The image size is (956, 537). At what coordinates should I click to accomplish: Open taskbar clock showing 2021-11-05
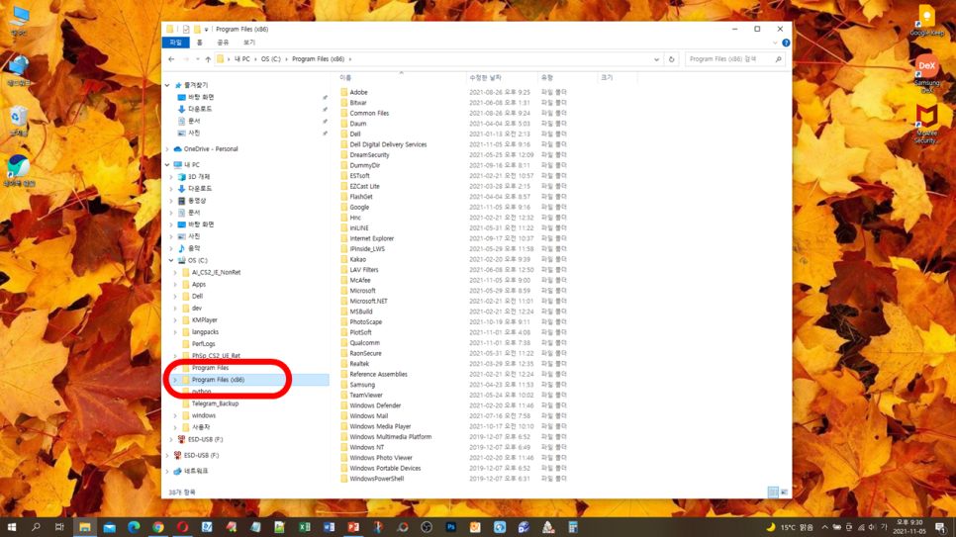909,527
